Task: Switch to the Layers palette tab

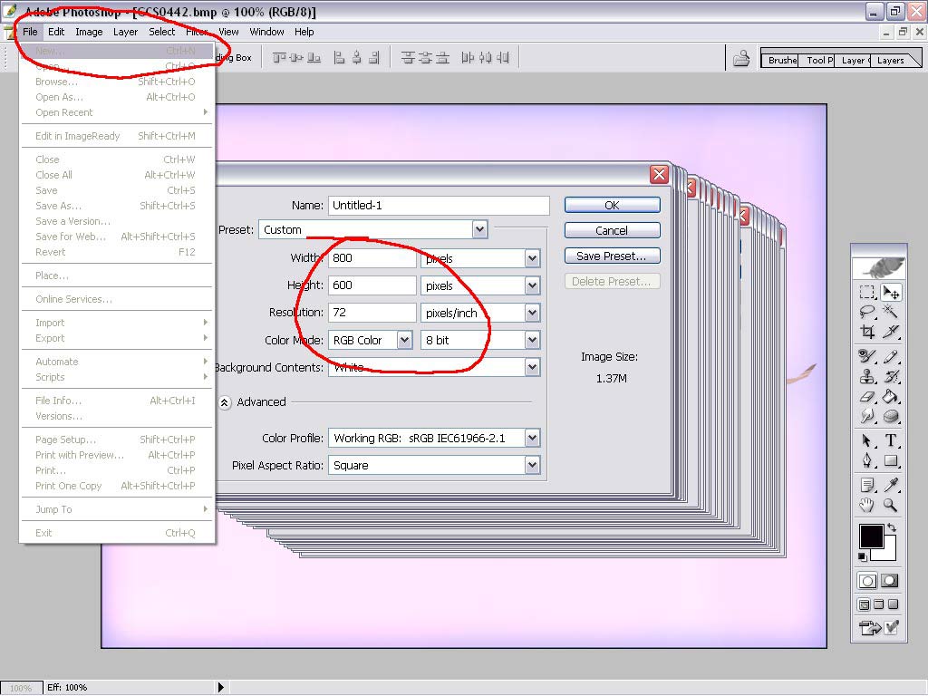Action: (890, 61)
